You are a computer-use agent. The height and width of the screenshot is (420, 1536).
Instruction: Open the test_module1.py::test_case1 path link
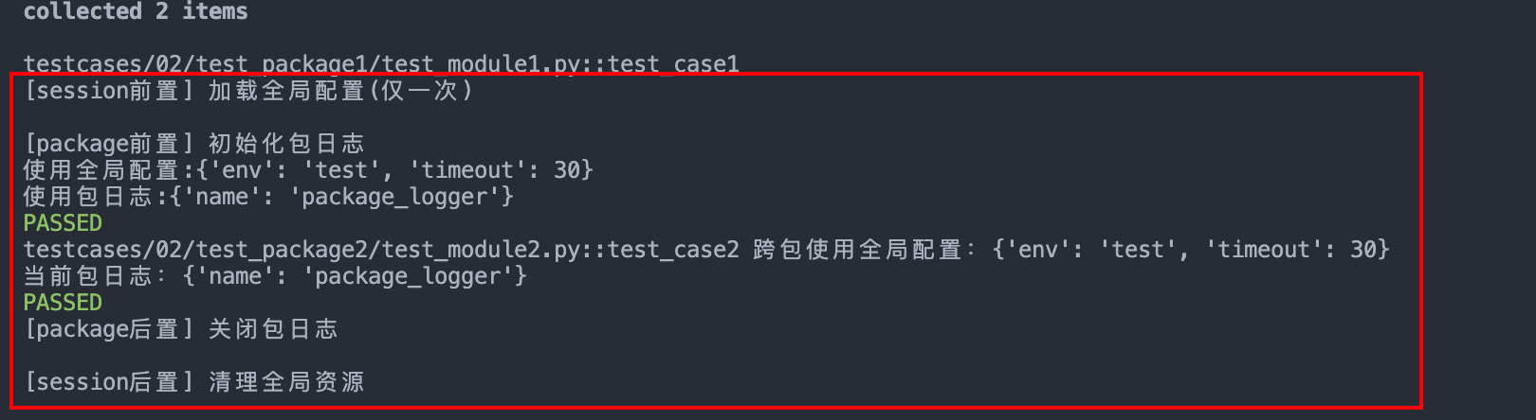coord(381,64)
